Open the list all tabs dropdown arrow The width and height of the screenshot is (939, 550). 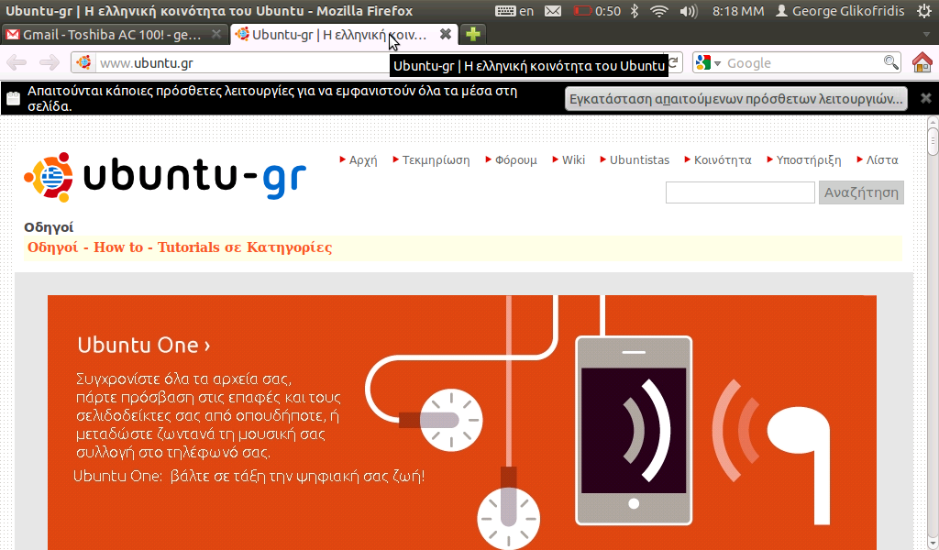[x=926, y=35]
